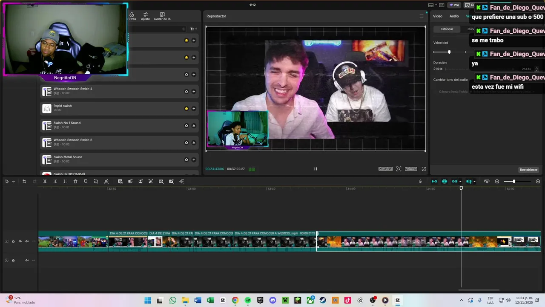Open Google Chrome from the taskbar
The image size is (545, 307).
(x=235, y=300)
